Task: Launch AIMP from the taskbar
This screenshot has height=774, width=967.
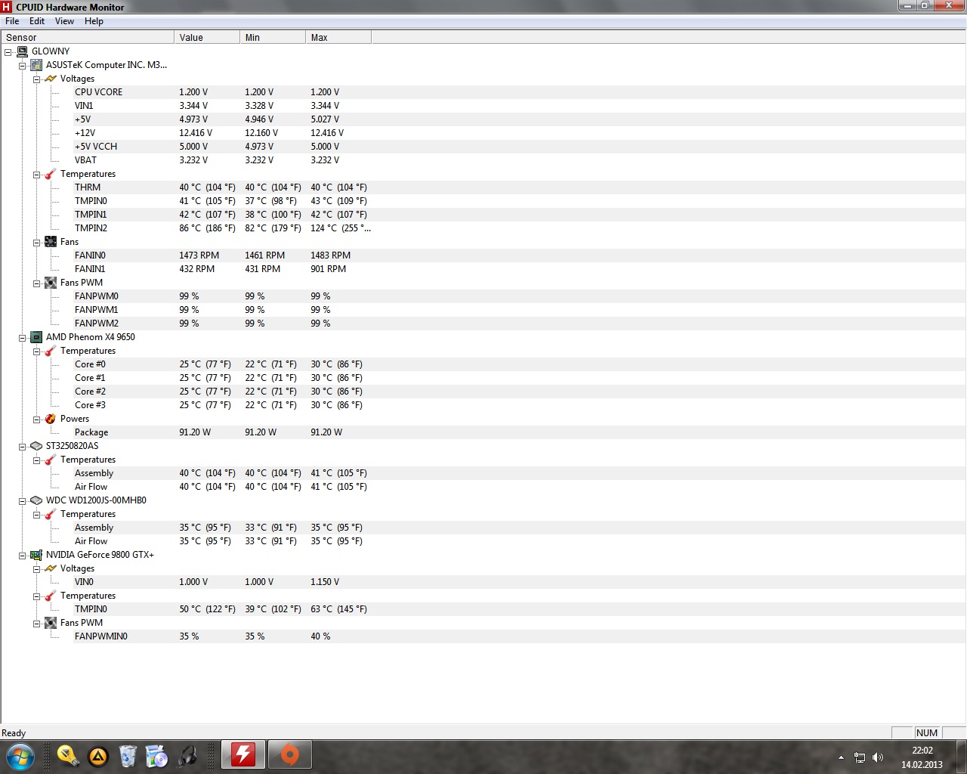Action: click(98, 756)
